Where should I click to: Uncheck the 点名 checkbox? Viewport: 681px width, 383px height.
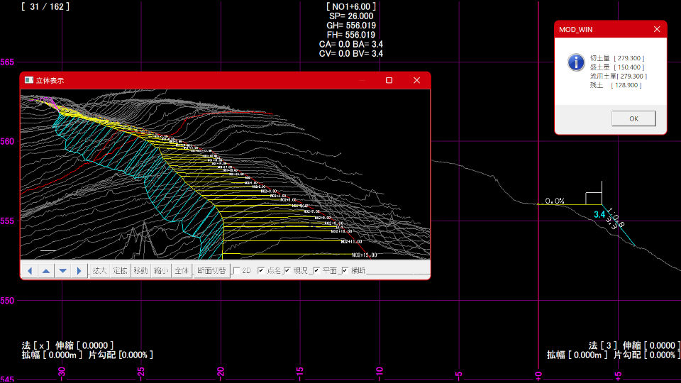(x=261, y=271)
